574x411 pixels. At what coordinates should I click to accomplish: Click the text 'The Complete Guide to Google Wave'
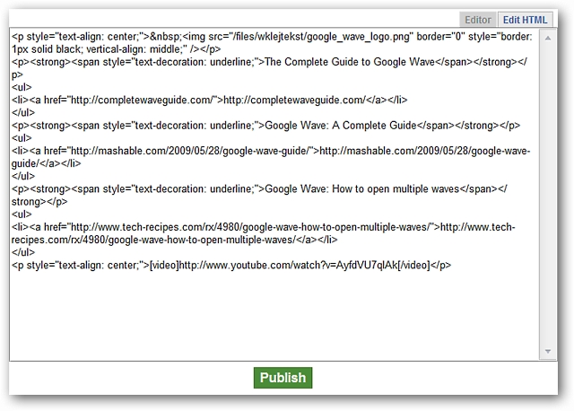coord(350,62)
